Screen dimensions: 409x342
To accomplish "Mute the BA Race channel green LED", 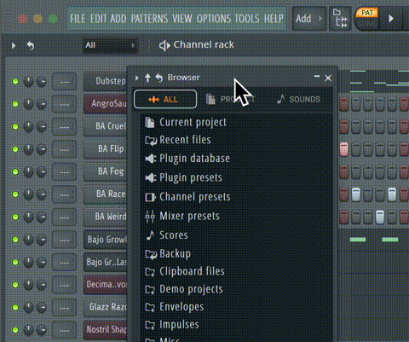I will point(15,194).
